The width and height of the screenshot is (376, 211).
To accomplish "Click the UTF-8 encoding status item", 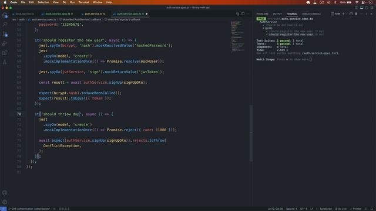I will coord(303,209).
